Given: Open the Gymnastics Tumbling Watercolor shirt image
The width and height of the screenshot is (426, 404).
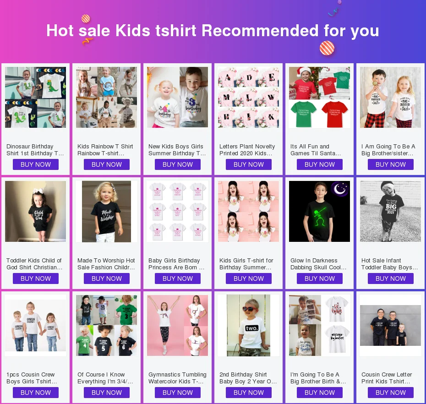Looking at the screenshot, I should (177, 325).
